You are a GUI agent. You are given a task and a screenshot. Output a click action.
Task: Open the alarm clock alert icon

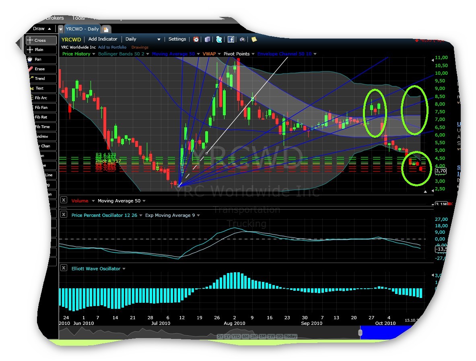(x=196, y=39)
